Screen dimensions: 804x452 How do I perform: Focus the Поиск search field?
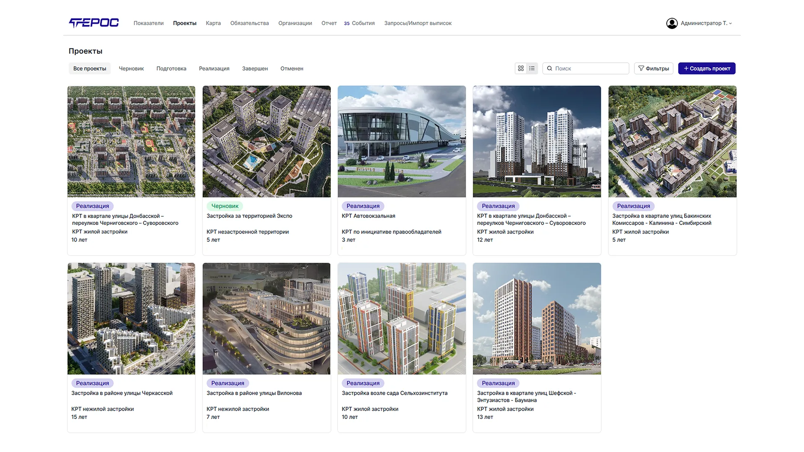(x=586, y=68)
